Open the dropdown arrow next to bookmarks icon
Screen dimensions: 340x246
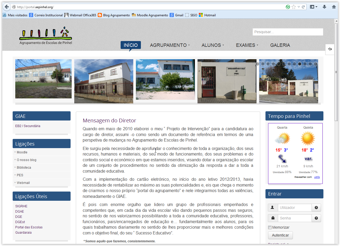tap(316, 7)
